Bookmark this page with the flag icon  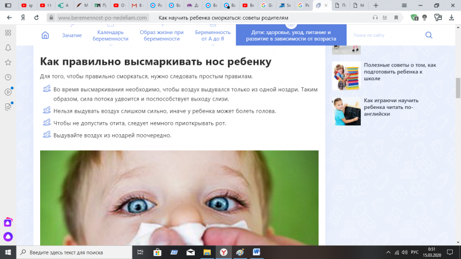tap(396, 18)
